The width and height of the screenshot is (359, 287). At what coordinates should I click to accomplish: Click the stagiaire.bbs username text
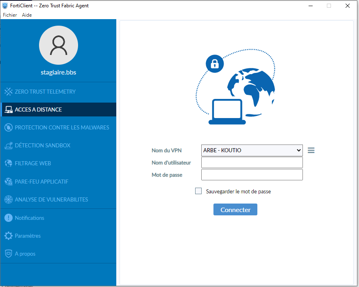tap(59, 72)
